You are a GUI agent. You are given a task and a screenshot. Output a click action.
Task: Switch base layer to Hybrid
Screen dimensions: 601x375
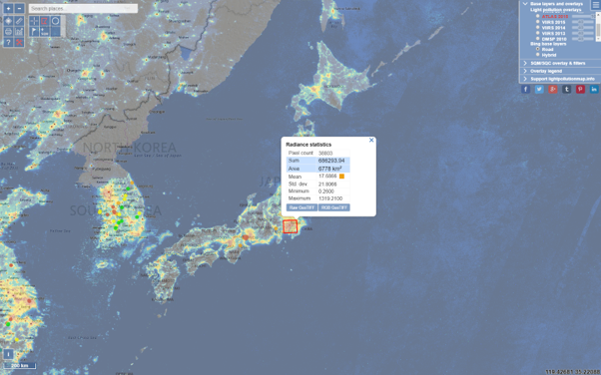tap(538, 55)
